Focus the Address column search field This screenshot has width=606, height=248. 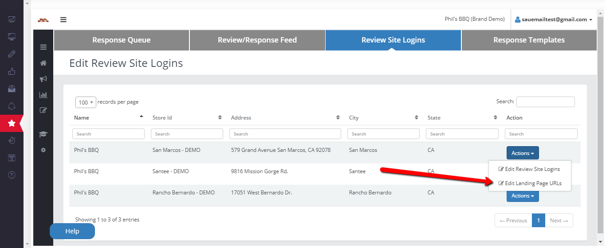(x=285, y=134)
